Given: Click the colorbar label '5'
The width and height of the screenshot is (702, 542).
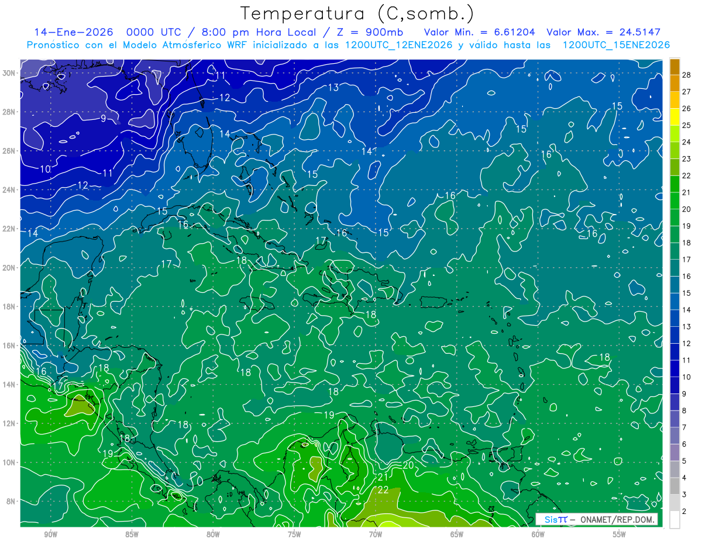Looking at the screenshot, I should click(x=684, y=461).
